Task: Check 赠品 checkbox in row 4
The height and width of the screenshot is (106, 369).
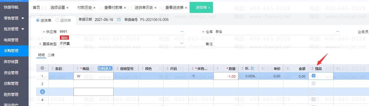Action: [313, 99]
